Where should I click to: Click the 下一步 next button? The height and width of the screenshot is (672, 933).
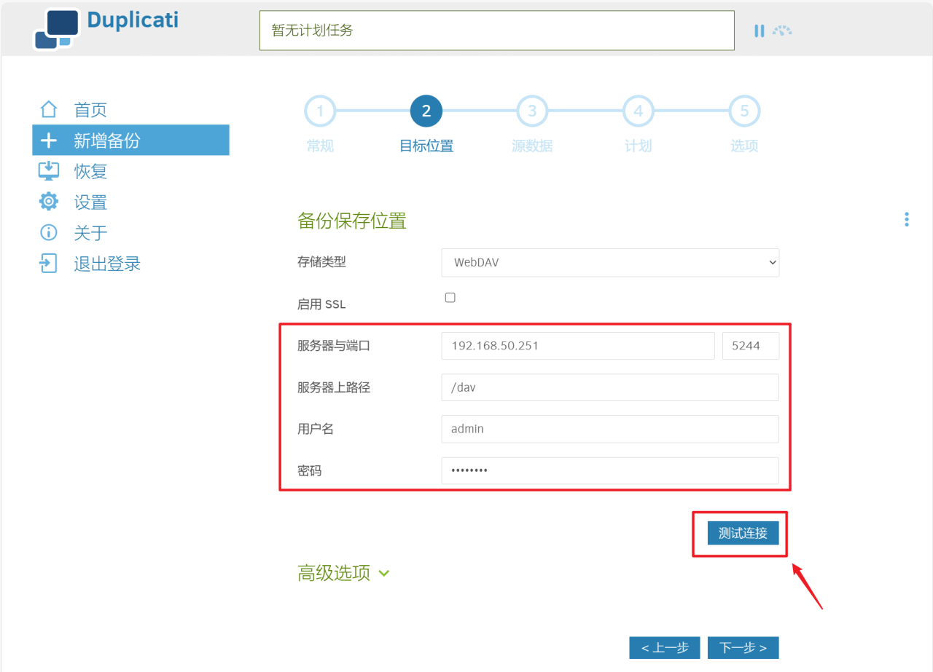(x=743, y=647)
